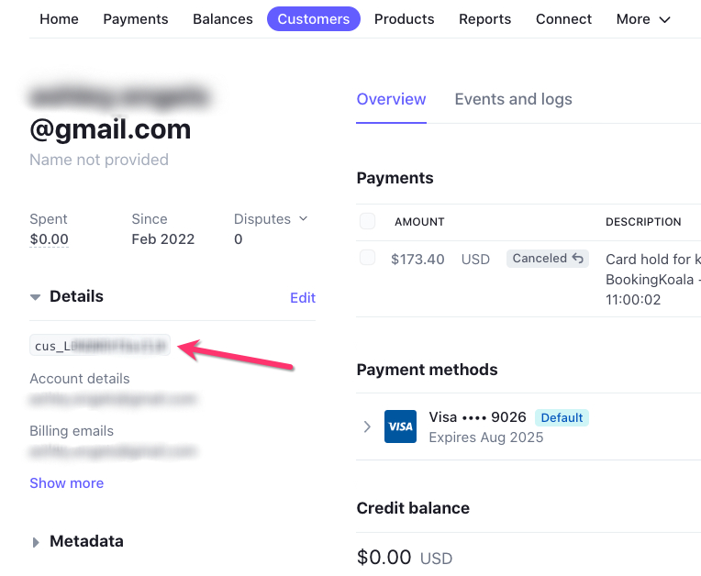Go to the Balances nav tab
Screen dimensions: 701x576
[223, 19]
